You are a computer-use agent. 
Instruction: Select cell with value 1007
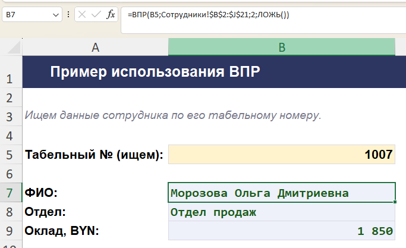coord(282,155)
